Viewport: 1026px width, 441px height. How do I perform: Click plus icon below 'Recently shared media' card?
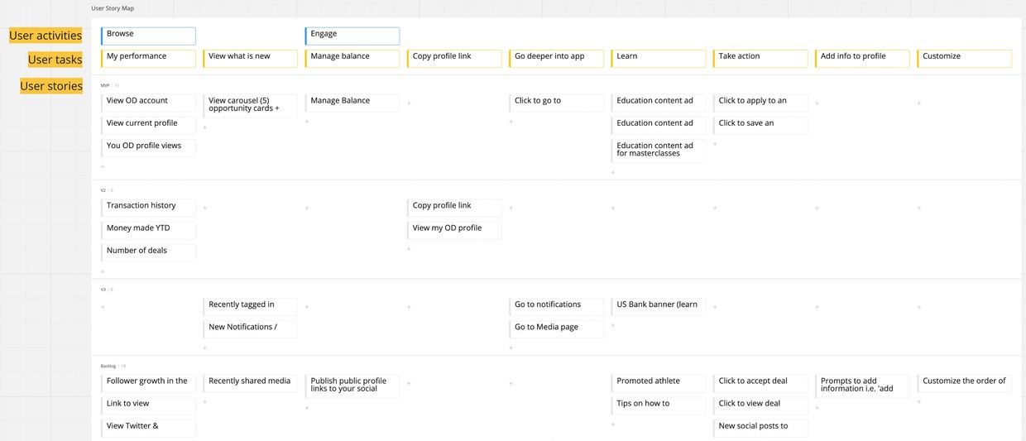(x=204, y=402)
